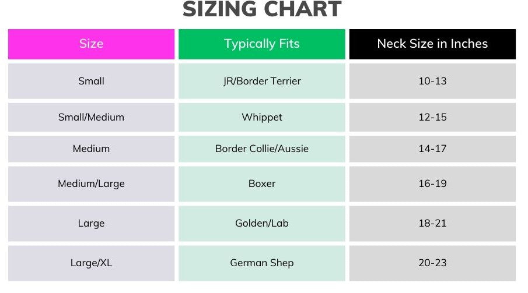Click the JR/Border Terrier cell
The height and width of the screenshot is (293, 528).
pyautogui.click(x=261, y=81)
